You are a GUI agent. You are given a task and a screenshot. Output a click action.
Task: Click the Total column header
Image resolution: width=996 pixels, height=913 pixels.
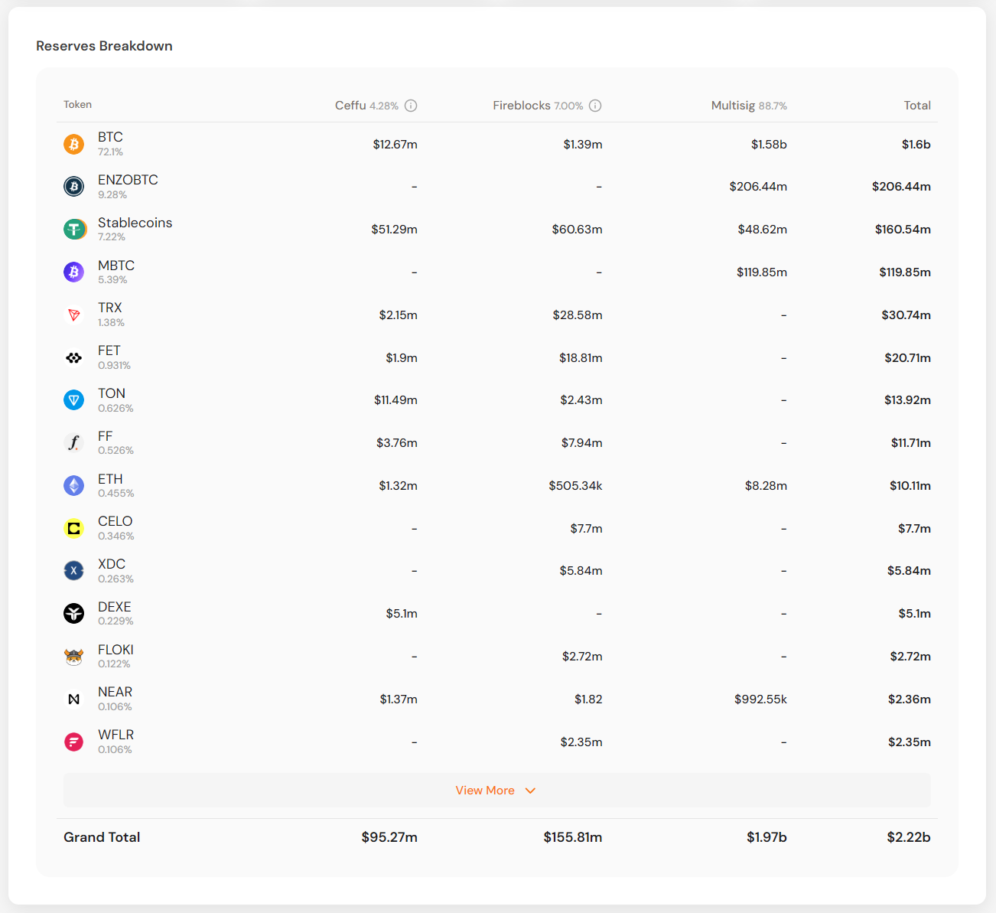coord(916,106)
